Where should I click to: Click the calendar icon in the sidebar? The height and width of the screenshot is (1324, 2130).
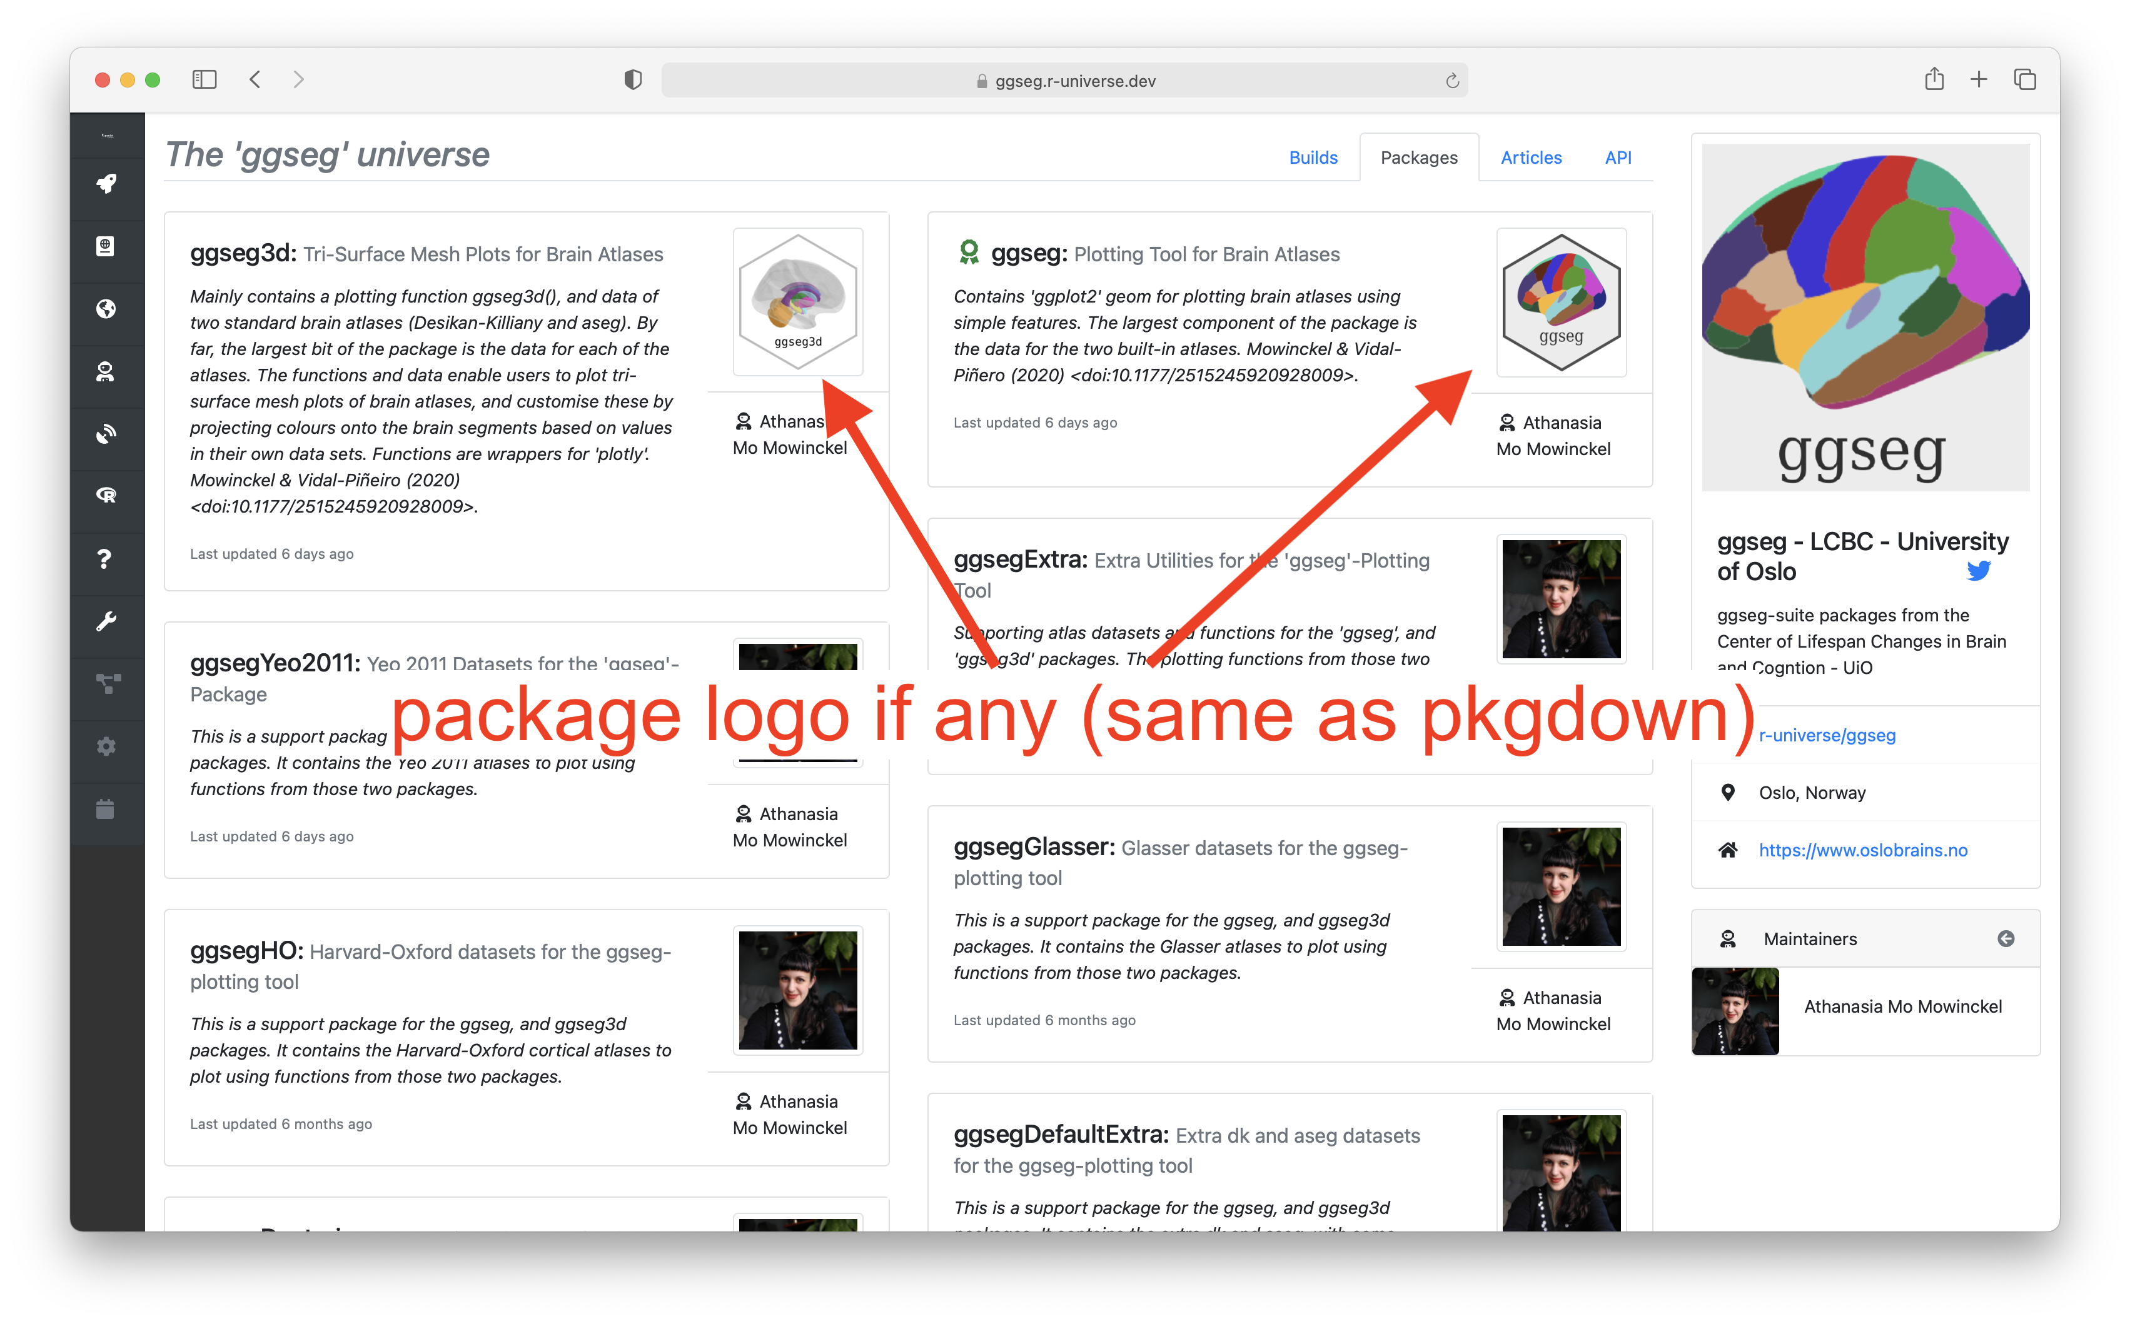click(x=106, y=809)
